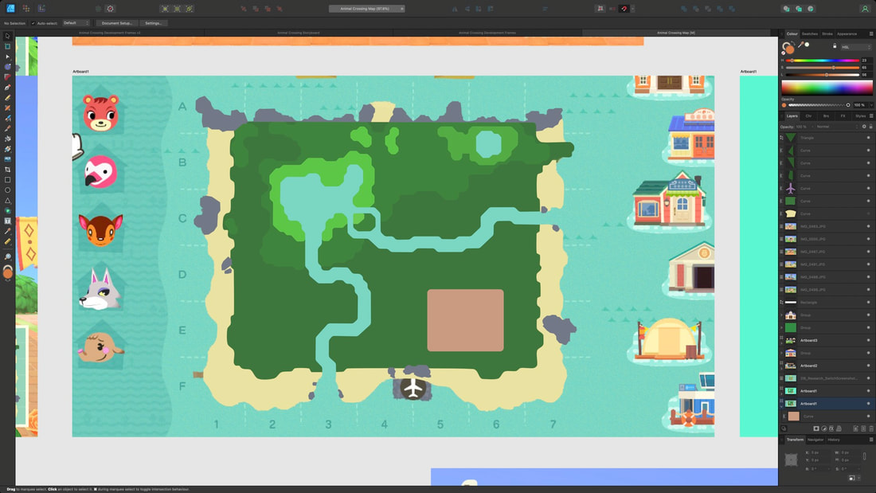Viewport: 876px width, 493px height.
Task: Switch to the Appearance tab
Action: pos(847,33)
